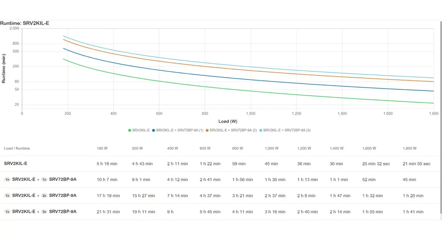This screenshot has height=240, width=442.
Task: Click the 9 h runtime cell at 400 W
Action: pyautogui.click(x=170, y=212)
